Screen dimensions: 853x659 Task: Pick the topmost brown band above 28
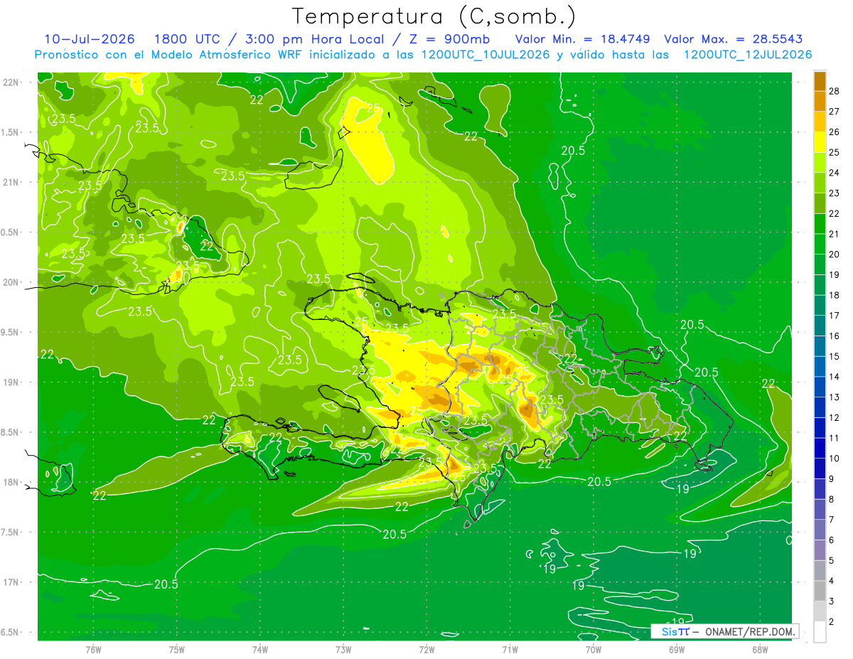pos(820,82)
